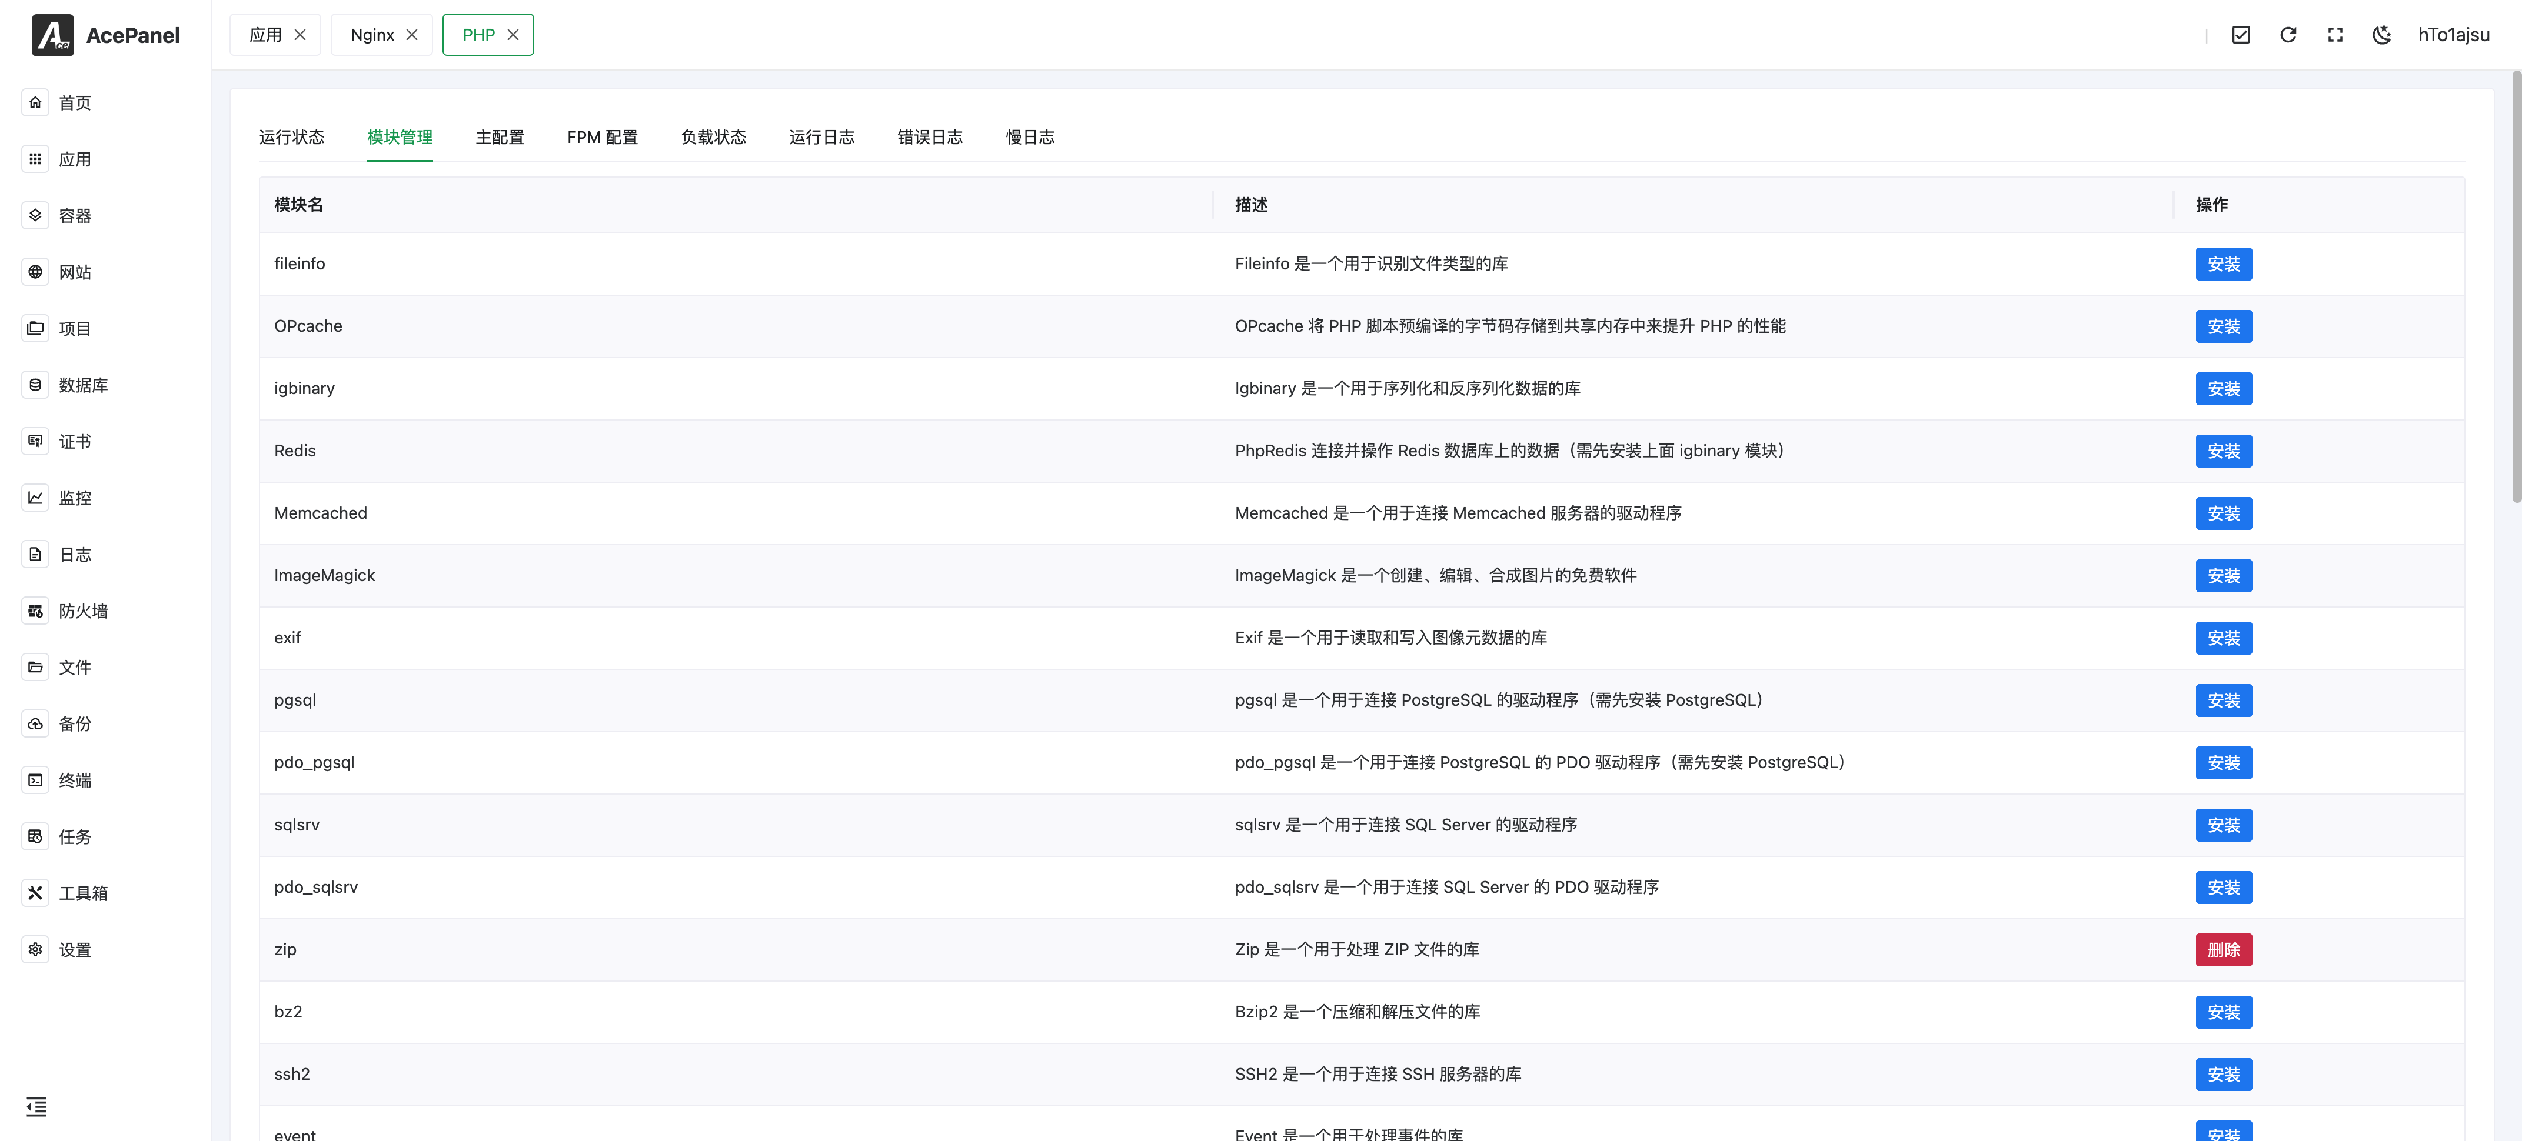
Task: Click the refresh icon in the top toolbar
Action: (2288, 34)
